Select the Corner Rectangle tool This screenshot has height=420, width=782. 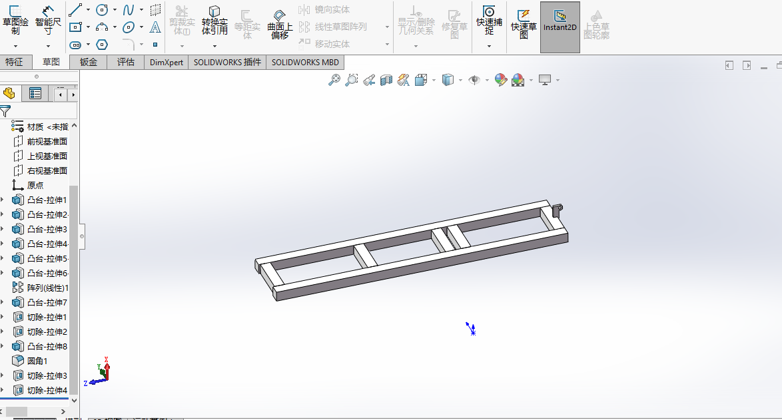coord(75,27)
